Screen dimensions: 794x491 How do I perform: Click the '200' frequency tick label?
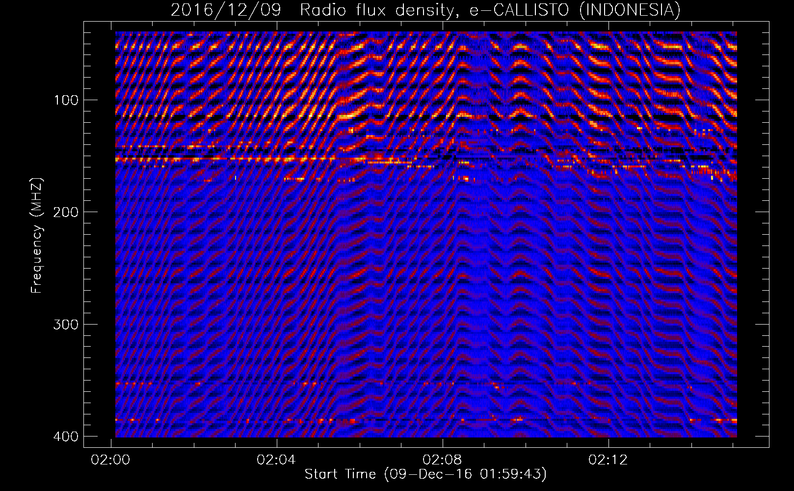[66, 212]
